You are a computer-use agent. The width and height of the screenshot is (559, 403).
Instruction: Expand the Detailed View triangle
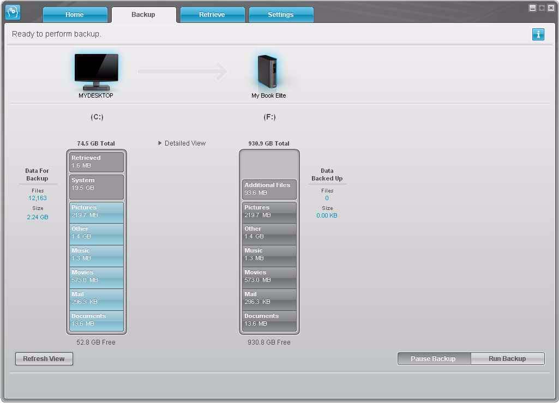pos(160,143)
